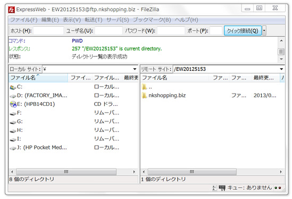Click the "PWD" command text in log

point(77,41)
